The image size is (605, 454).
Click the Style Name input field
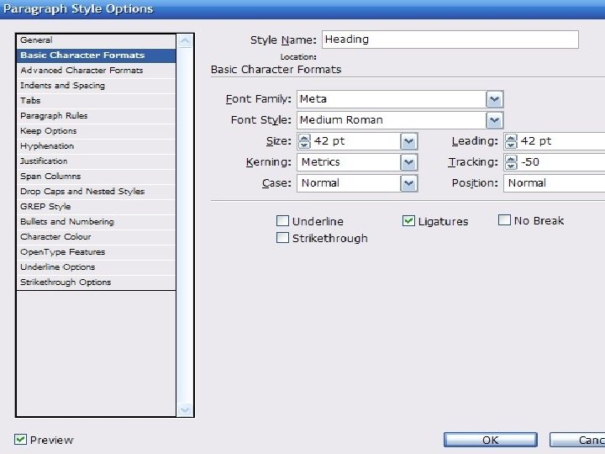coord(450,40)
